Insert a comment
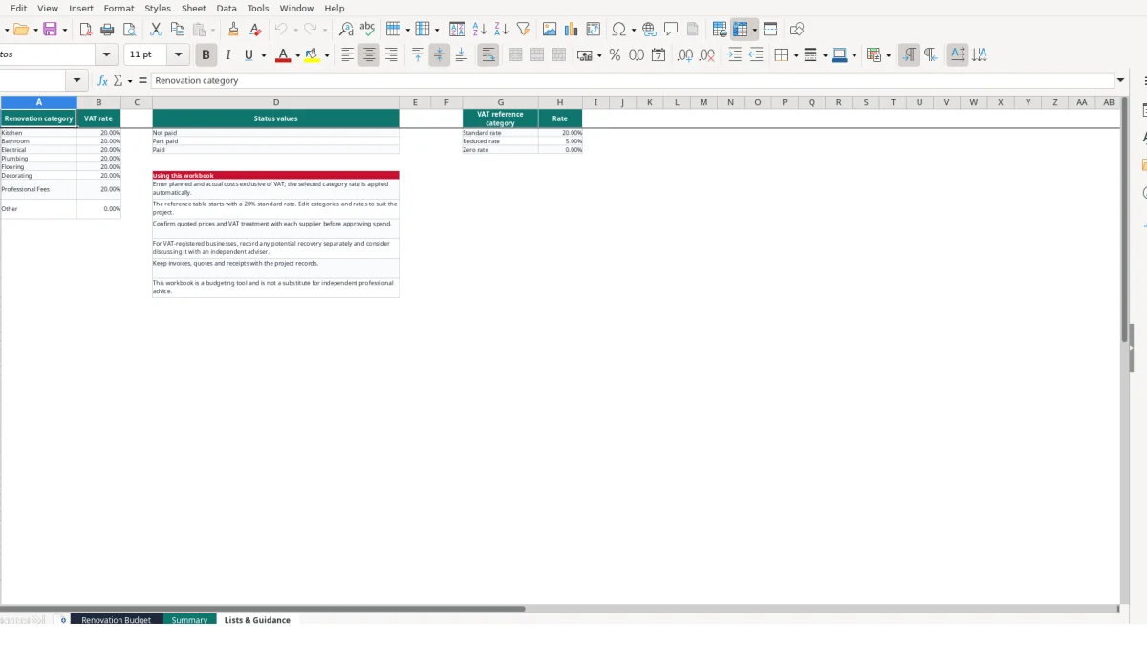The image size is (1147, 645). point(671,30)
